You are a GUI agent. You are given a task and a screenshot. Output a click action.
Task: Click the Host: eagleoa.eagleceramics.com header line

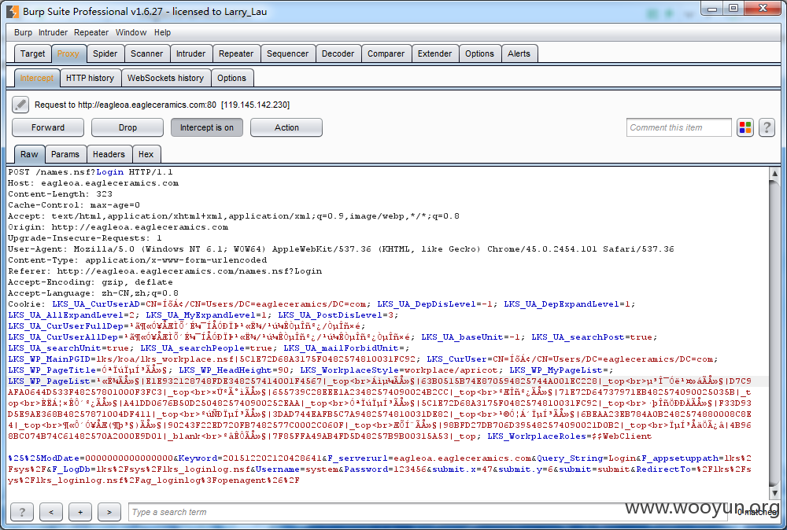94,183
